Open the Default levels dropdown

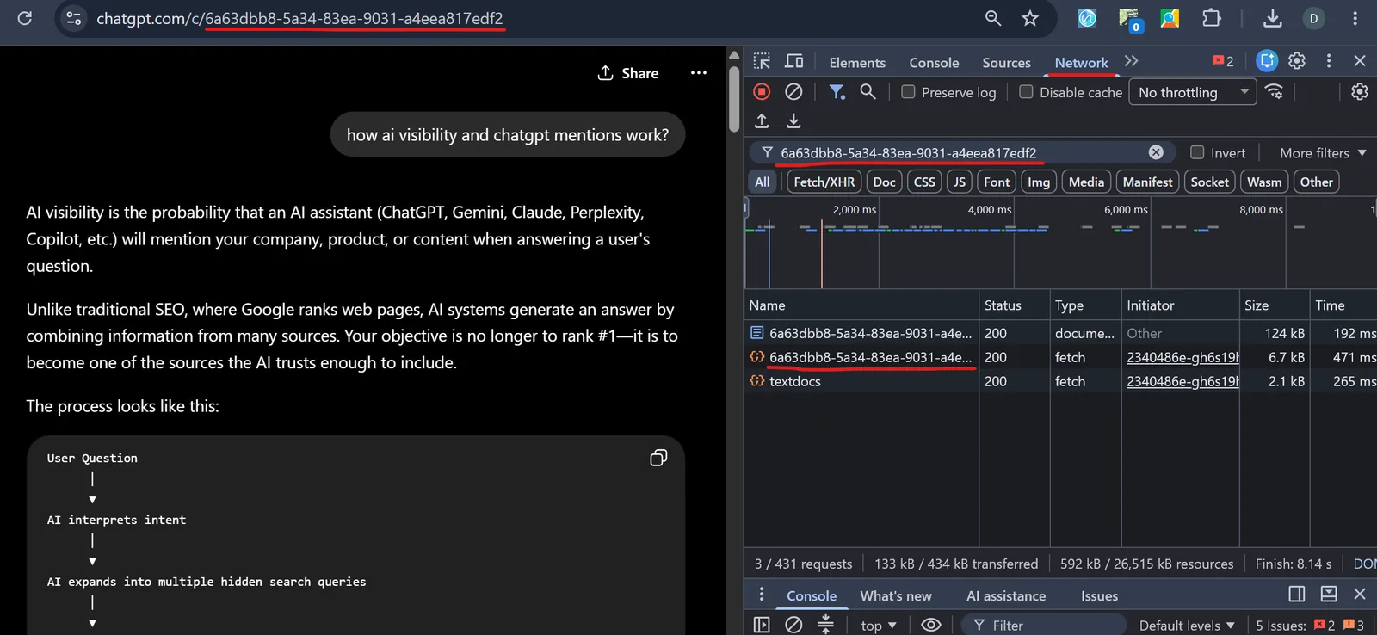1187,626
